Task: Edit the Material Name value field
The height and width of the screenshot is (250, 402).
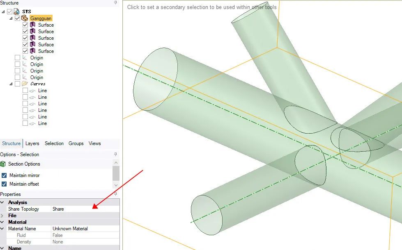Action: 85,229
